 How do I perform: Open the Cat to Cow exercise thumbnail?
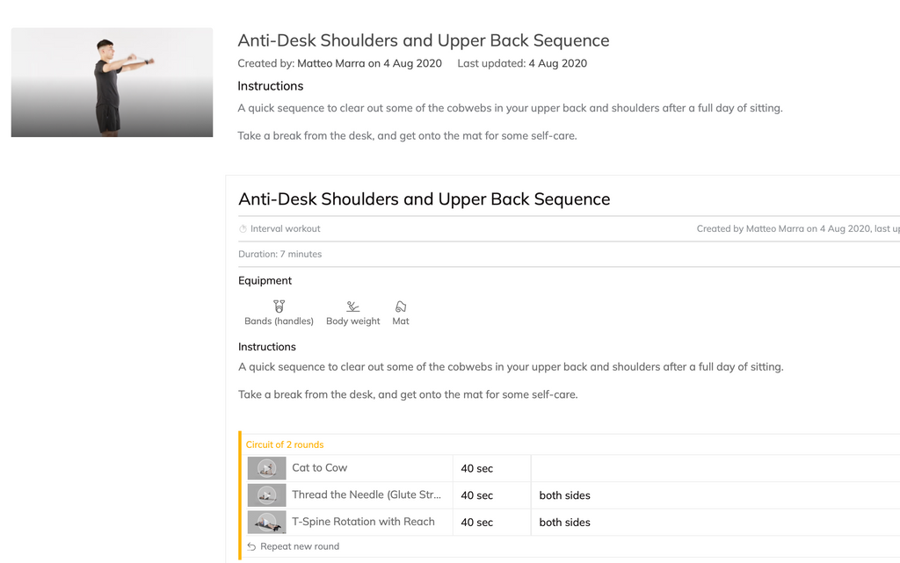point(266,468)
